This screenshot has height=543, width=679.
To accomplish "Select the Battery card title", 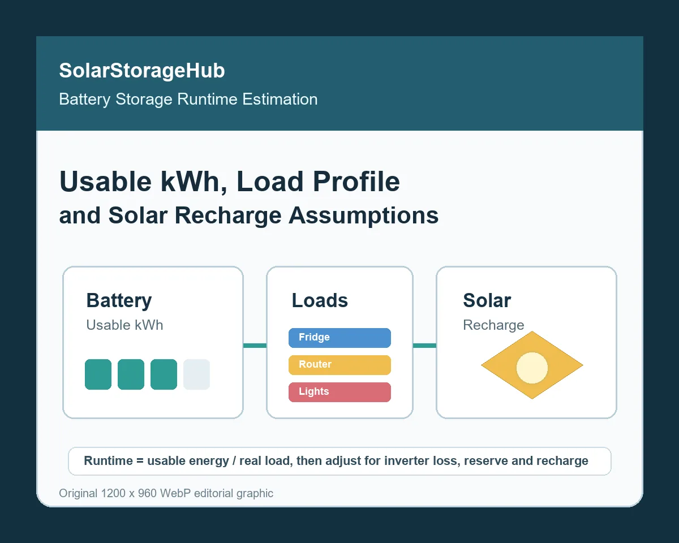I will (119, 300).
